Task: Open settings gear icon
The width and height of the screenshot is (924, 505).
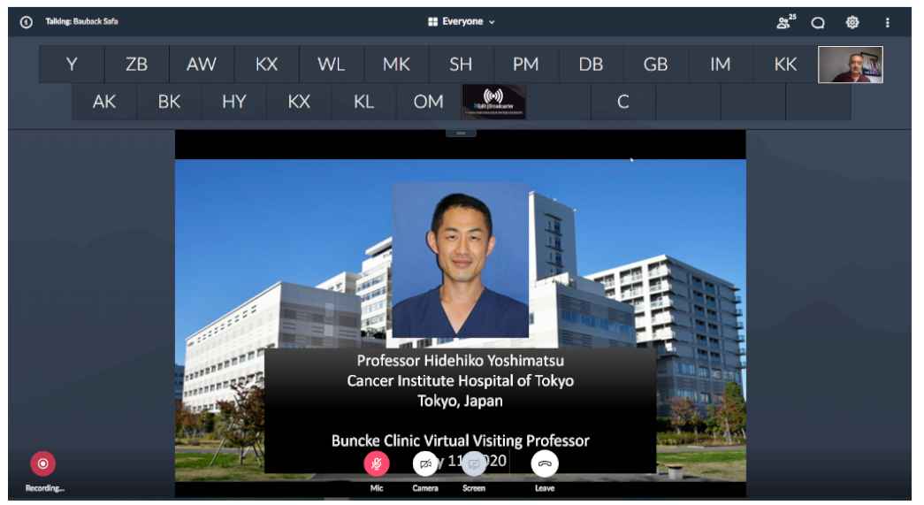Action: tap(852, 22)
